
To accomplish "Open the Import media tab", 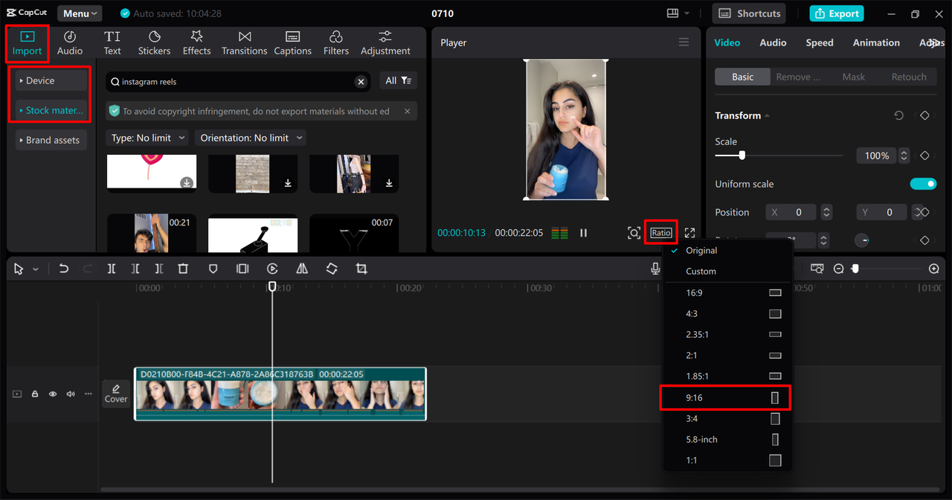I will click(28, 43).
